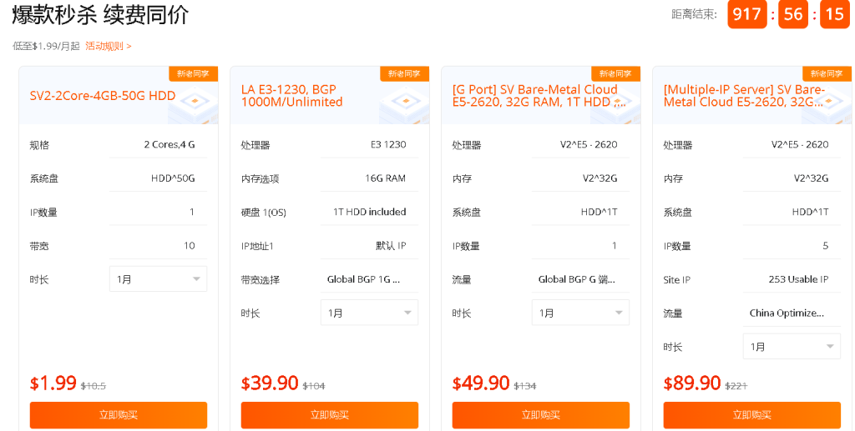Click the 新老同享 badge on the SV2-2Core card
Screen dimensions: 855x431
193,74
